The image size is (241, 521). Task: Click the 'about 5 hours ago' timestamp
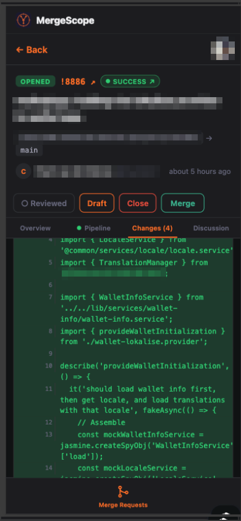(200, 171)
